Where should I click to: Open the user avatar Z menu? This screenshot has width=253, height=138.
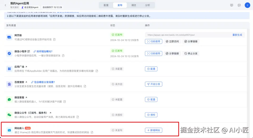pyautogui.click(x=247, y=5)
